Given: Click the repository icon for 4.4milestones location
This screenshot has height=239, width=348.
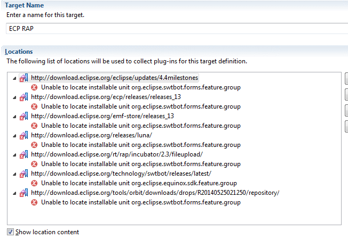Looking at the screenshot, I should coord(23,78).
